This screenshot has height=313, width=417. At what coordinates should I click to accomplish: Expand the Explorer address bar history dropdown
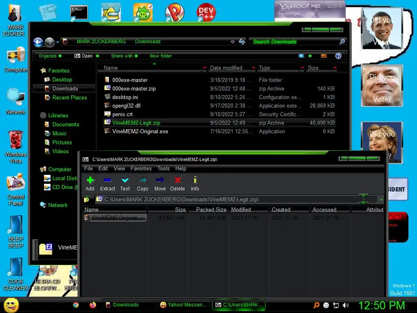(233, 42)
